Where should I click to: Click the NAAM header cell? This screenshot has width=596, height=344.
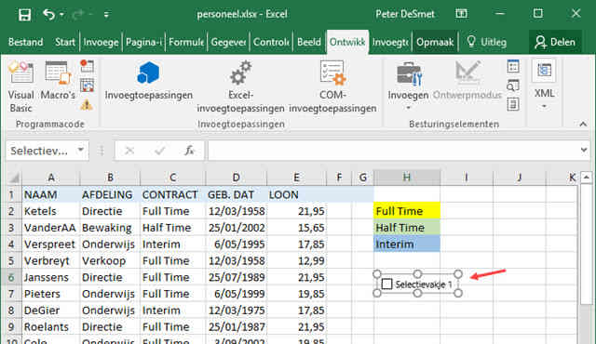click(x=51, y=194)
